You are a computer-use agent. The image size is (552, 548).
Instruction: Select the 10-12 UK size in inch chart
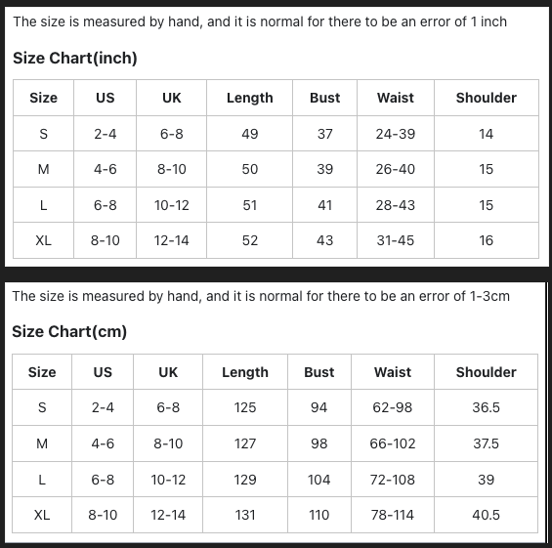171,205
